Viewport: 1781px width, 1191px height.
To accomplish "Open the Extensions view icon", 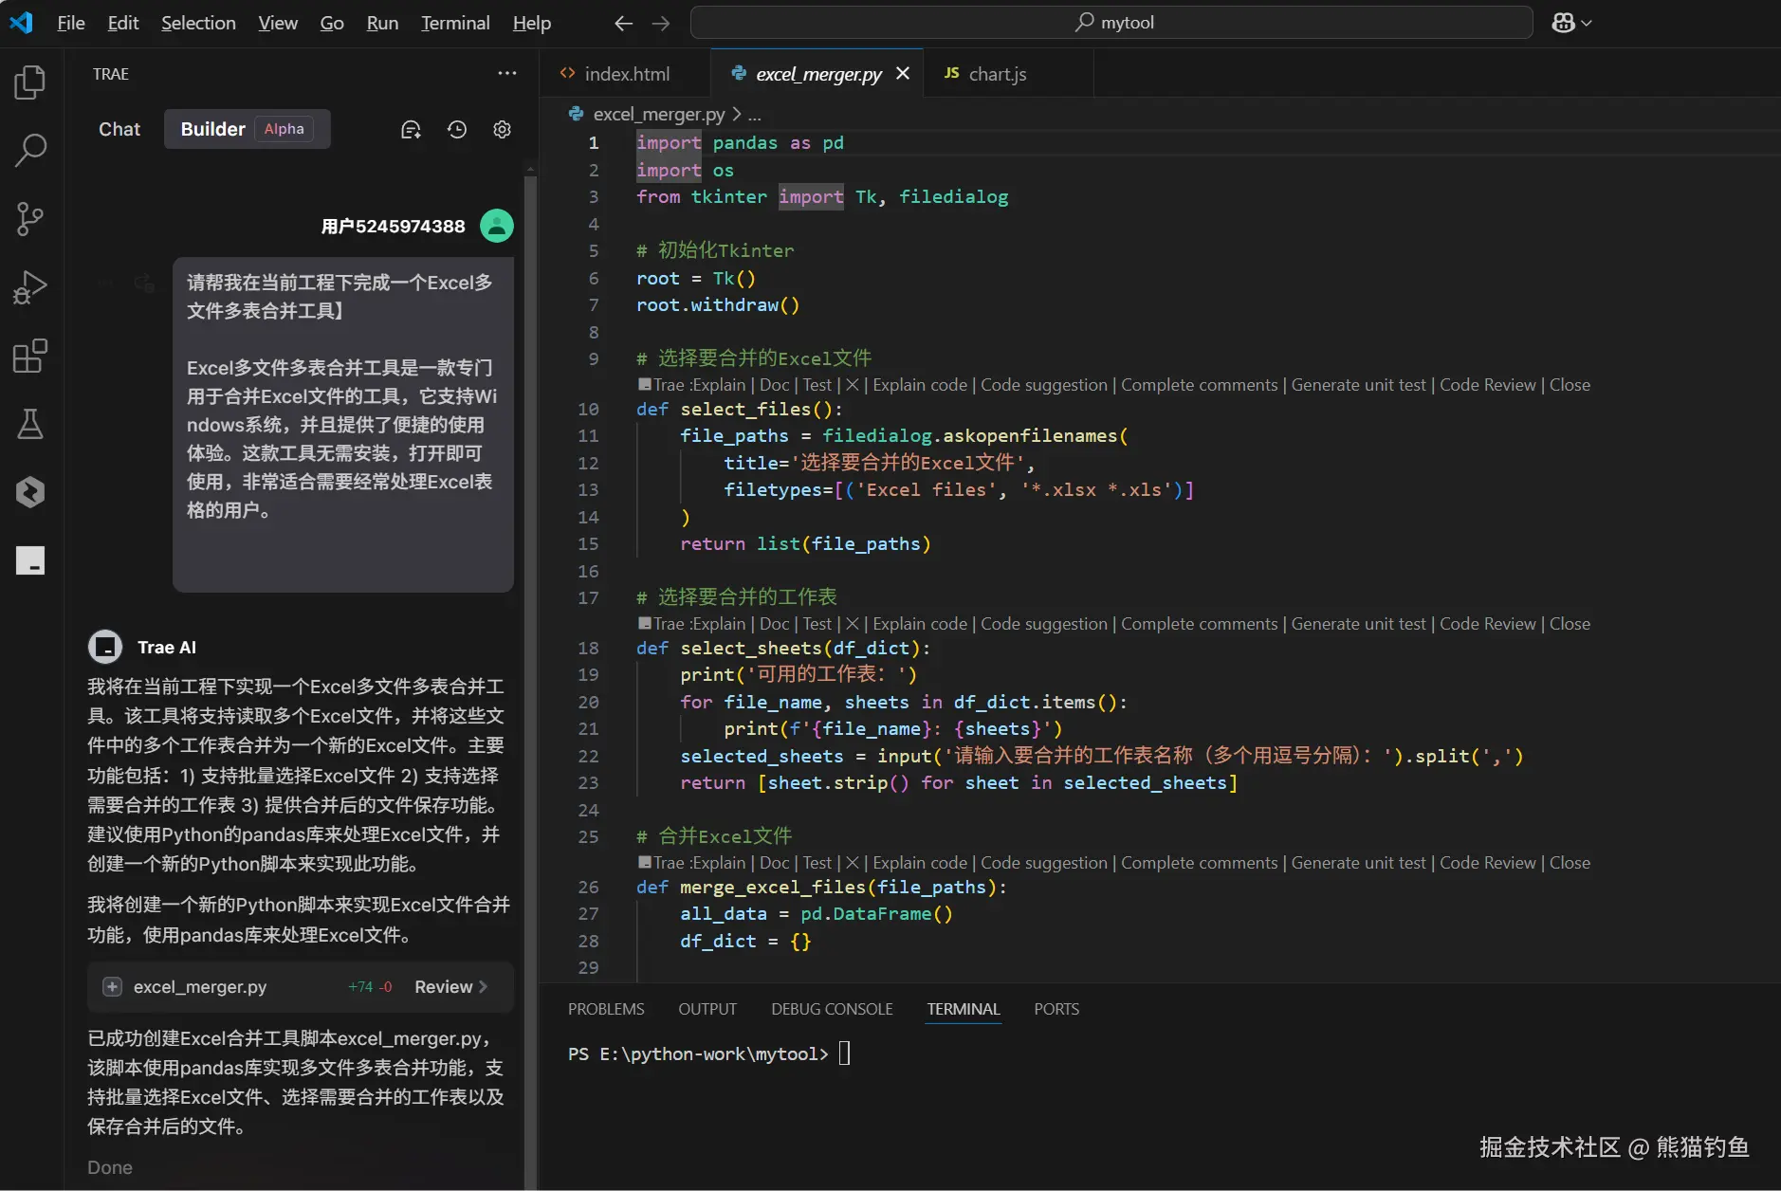I will [30, 357].
